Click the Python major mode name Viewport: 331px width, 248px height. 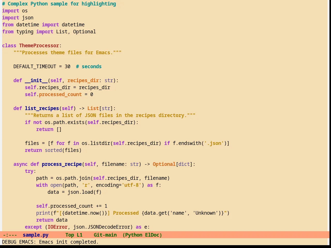tap(133, 235)
